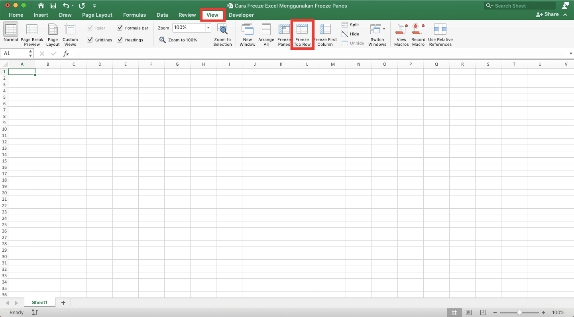Click the Zoom percentage field showing 100%
The width and height of the screenshot is (574, 317).
click(189, 28)
